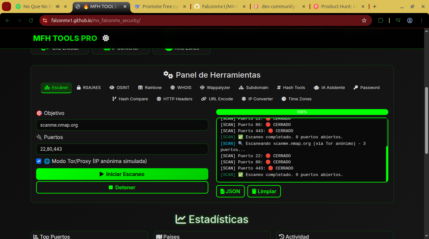Switch to the RSA/AES tab
This screenshot has width=429, height=239.
pos(89,88)
